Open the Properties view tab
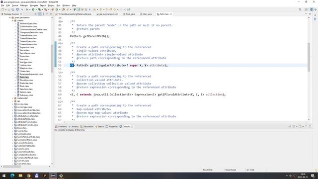The image size is (318, 179). pyautogui.click(x=111, y=126)
